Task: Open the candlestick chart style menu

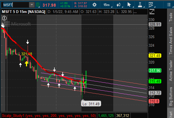Action: (119, 5)
